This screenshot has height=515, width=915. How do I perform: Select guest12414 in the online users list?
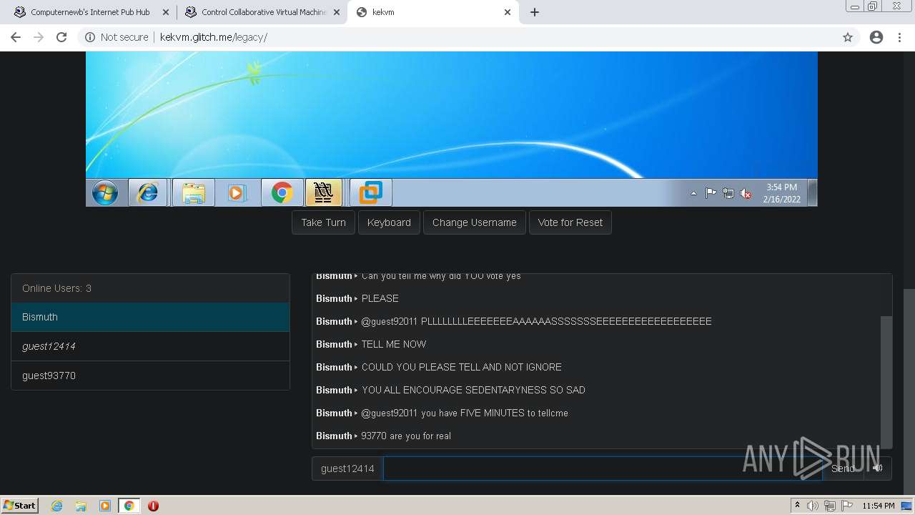[x=150, y=346]
